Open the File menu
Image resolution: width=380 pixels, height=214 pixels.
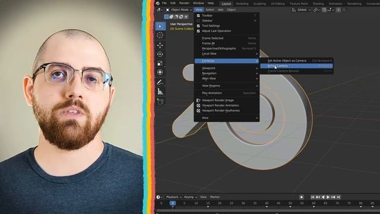point(164,4)
